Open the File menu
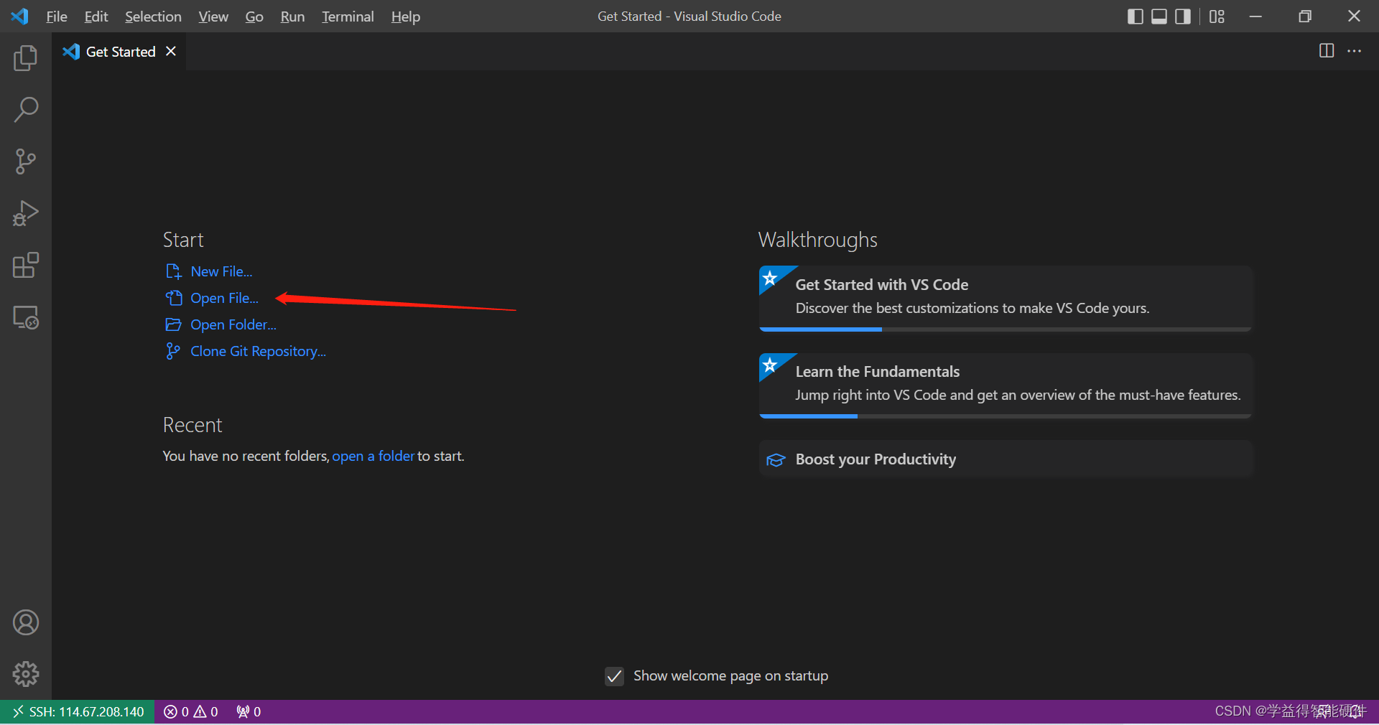 [x=57, y=17]
